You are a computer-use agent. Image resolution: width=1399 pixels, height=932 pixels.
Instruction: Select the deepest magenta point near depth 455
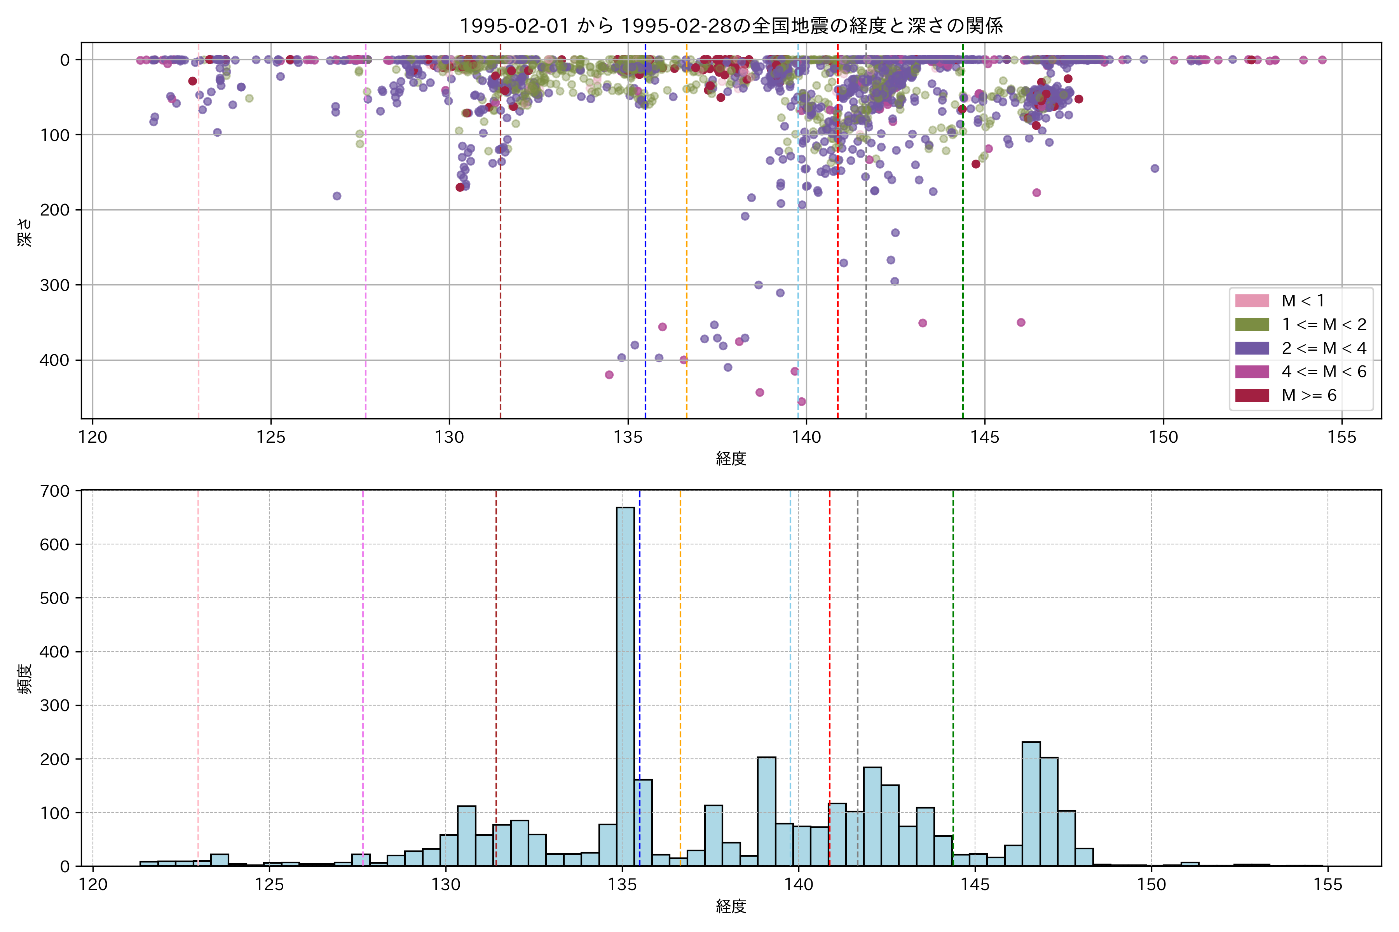tap(802, 402)
